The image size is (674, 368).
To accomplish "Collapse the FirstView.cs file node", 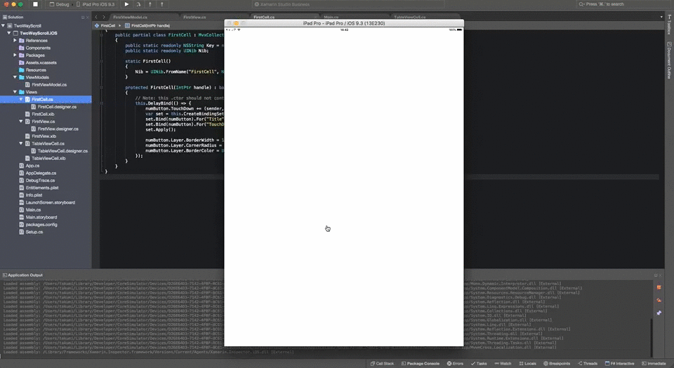I will tap(21, 121).
